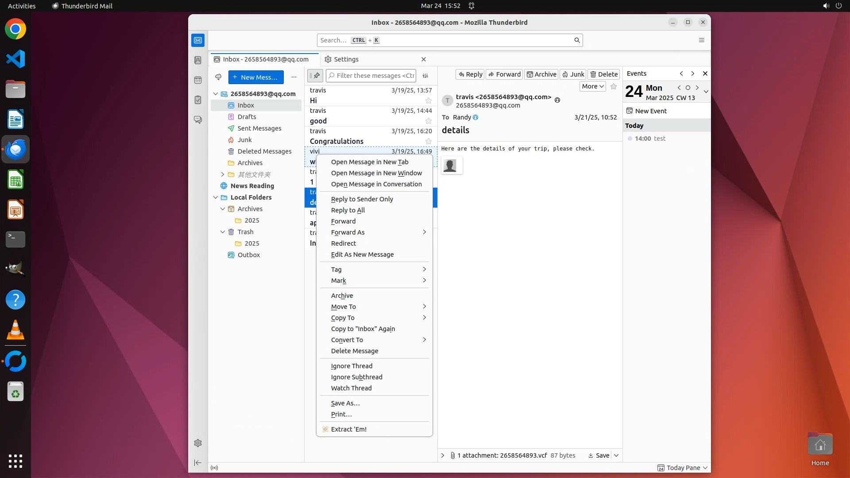850x478 pixels.
Task: Open the Chat space icon
Action: [x=198, y=120]
